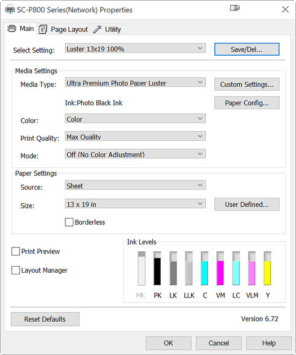
Task: Click the Main tab printer icon
Action: [x=12, y=29]
